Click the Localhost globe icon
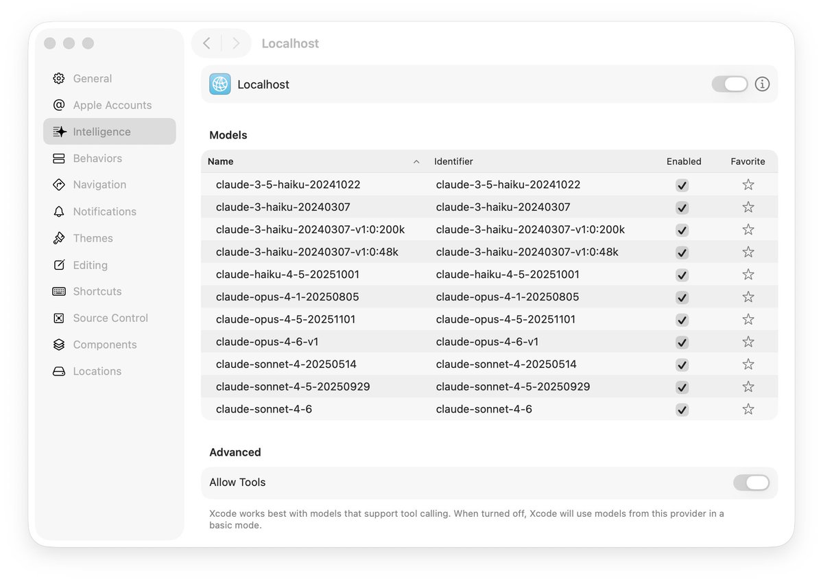 (x=220, y=84)
